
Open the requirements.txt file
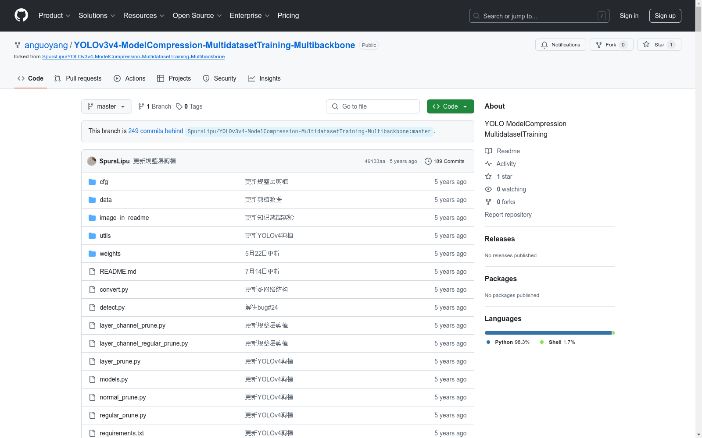click(122, 433)
